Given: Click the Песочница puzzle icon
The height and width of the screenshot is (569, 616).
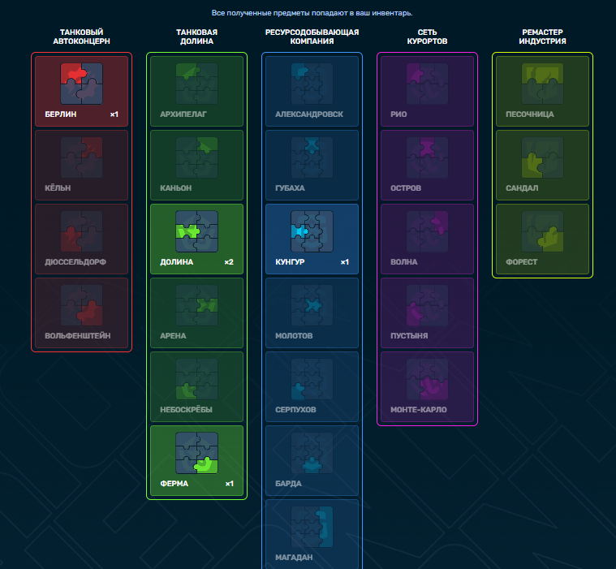Looking at the screenshot, I should 542,84.
